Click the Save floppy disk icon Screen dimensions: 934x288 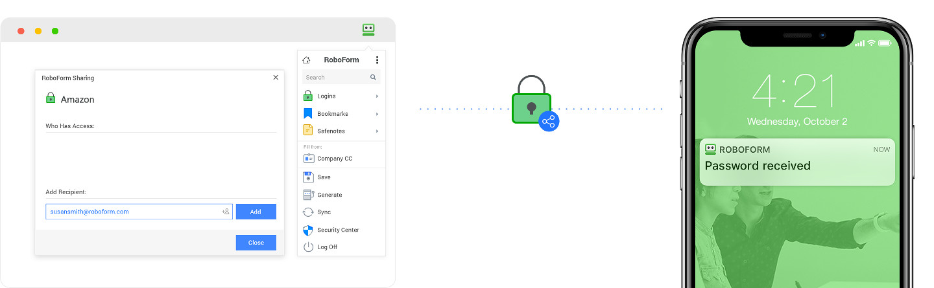tap(308, 177)
